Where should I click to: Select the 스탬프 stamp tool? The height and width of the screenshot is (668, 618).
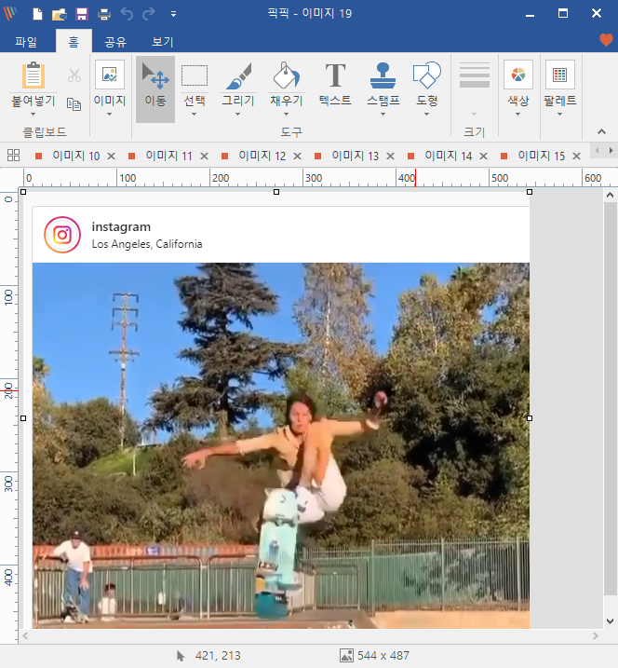point(383,75)
